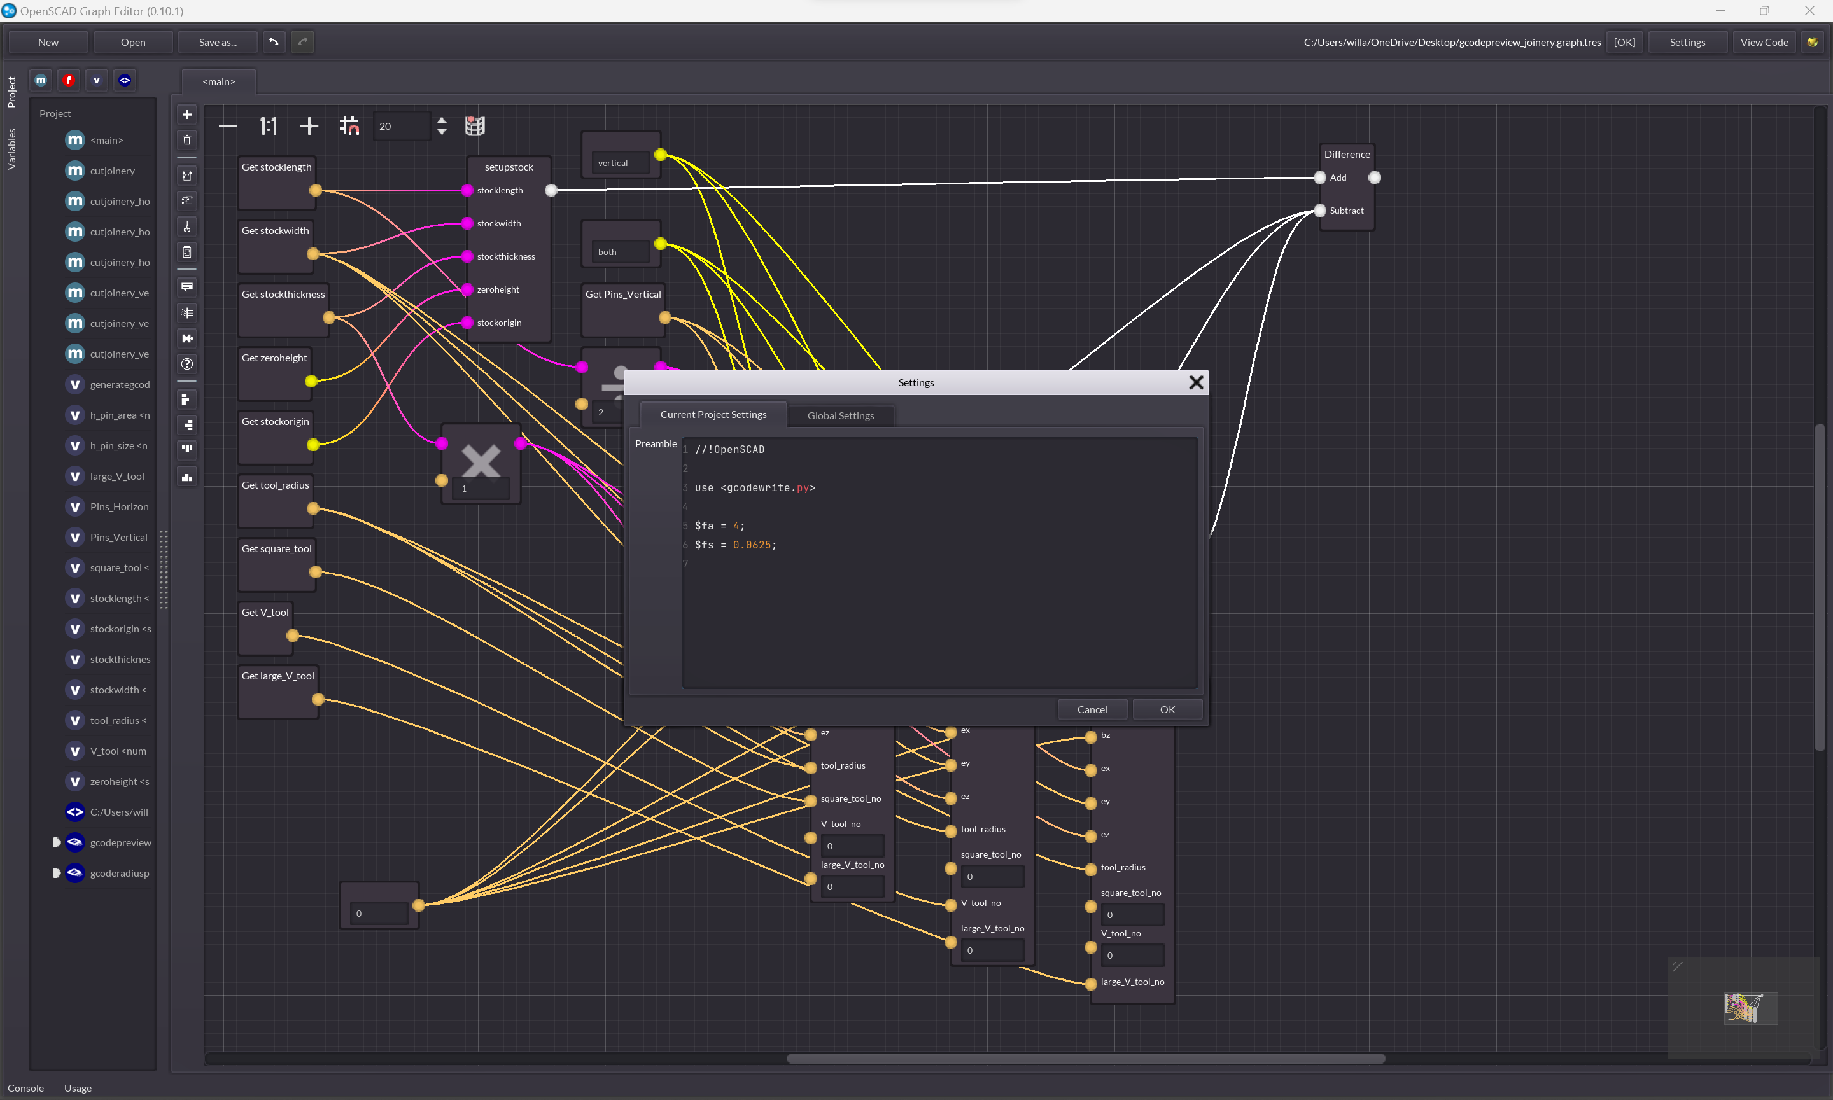Toggle the minimap grid icon

(x=475, y=126)
